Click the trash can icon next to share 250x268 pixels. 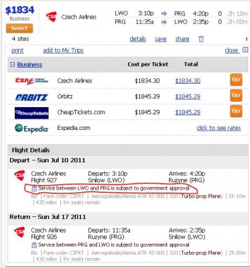(201, 39)
